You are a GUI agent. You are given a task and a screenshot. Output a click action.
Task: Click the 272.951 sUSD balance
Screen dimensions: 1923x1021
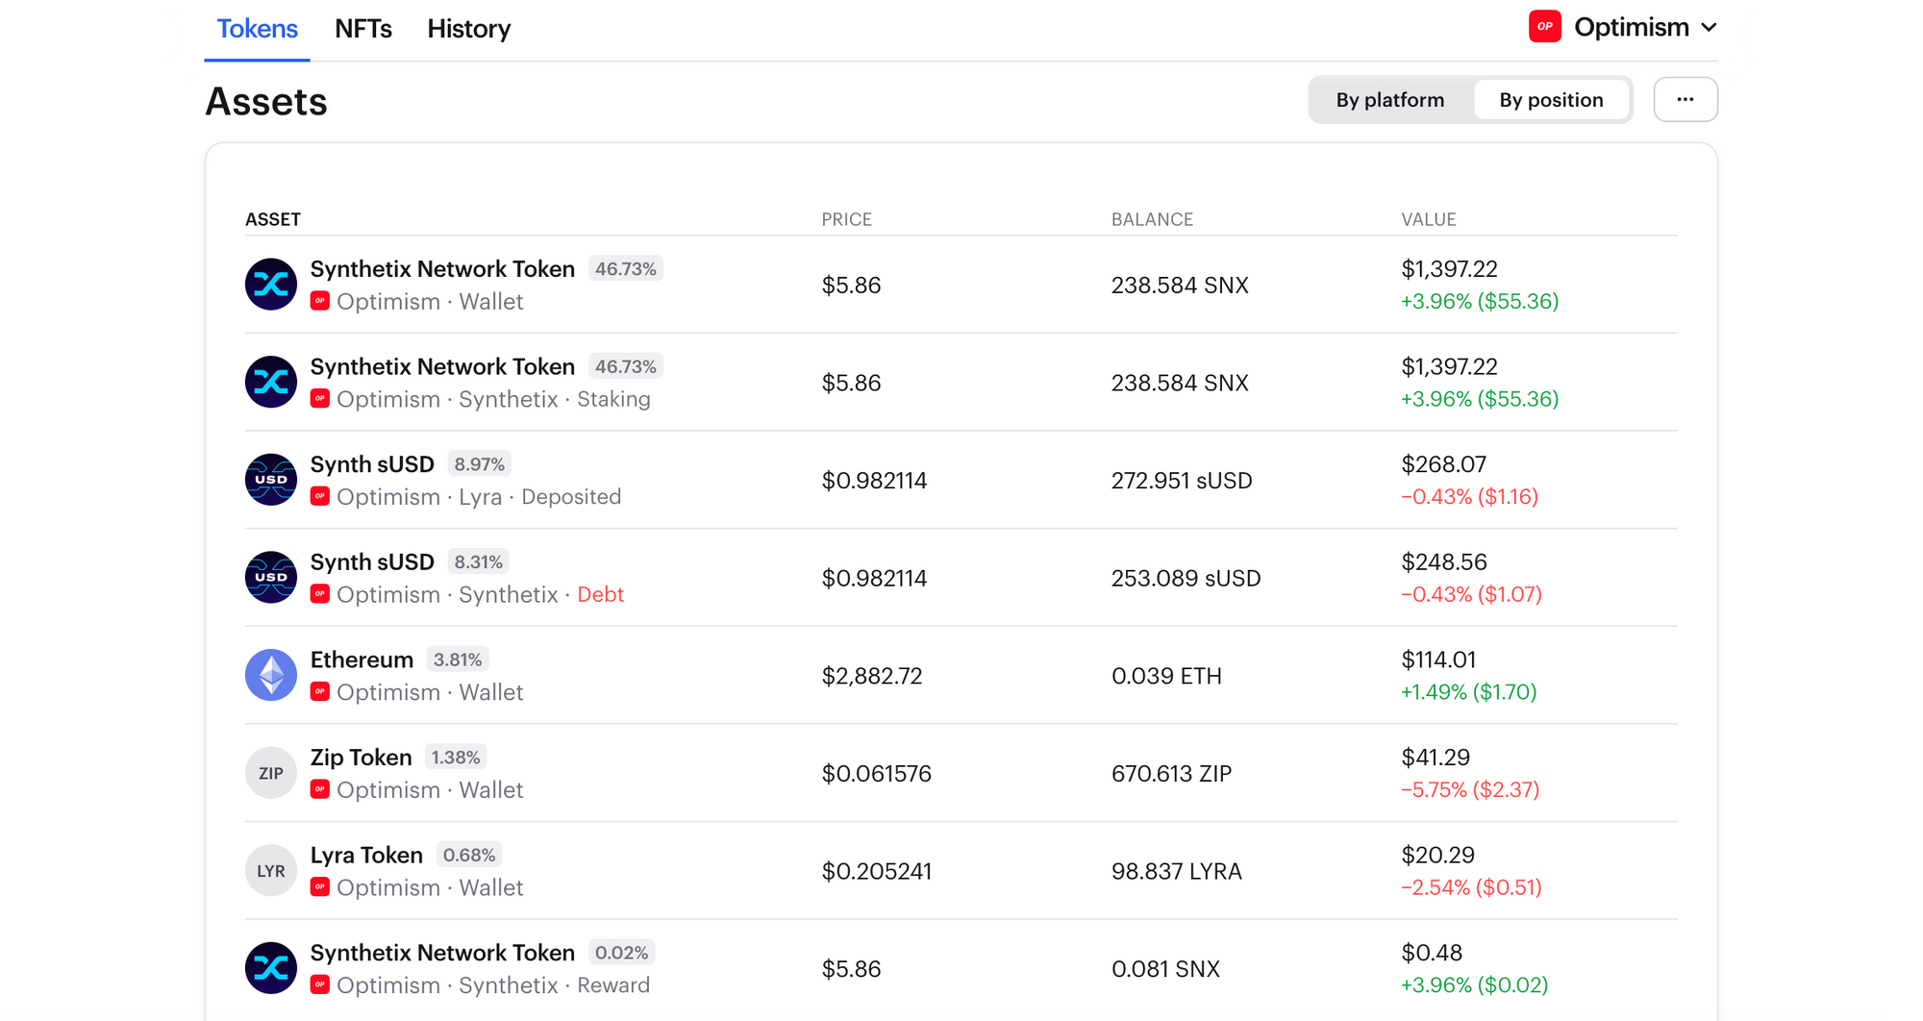point(1182,481)
